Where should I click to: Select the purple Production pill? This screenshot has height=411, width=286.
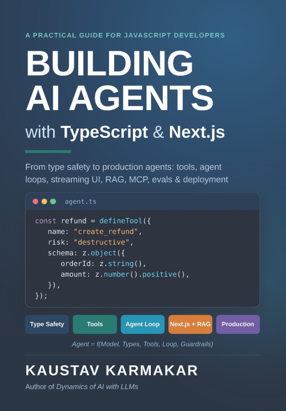(238, 324)
